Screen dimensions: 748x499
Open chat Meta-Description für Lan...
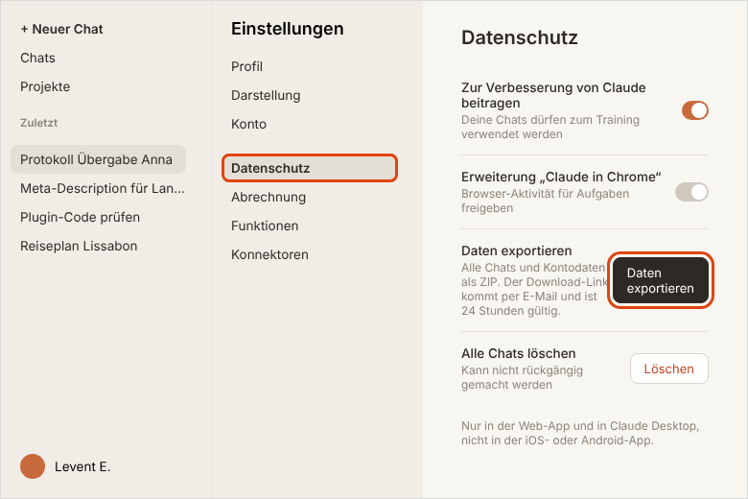[102, 188]
